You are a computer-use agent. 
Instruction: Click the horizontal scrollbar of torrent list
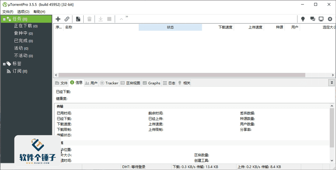tap(182, 75)
